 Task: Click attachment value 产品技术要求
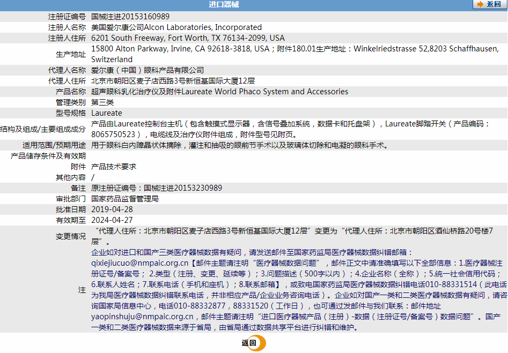pyautogui.click(x=114, y=166)
